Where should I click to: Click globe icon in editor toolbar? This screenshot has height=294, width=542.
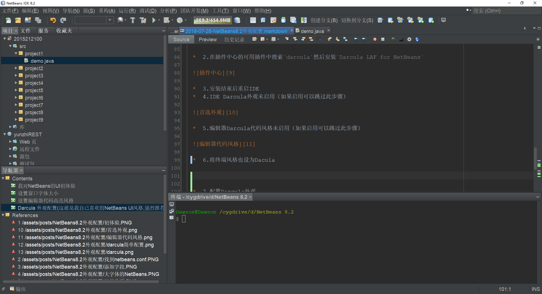[x=417, y=39]
